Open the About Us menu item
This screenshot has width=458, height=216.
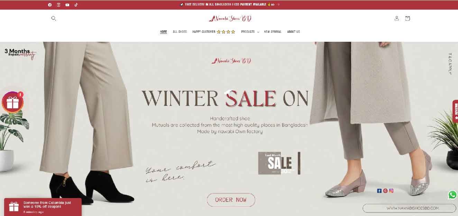pyautogui.click(x=293, y=32)
